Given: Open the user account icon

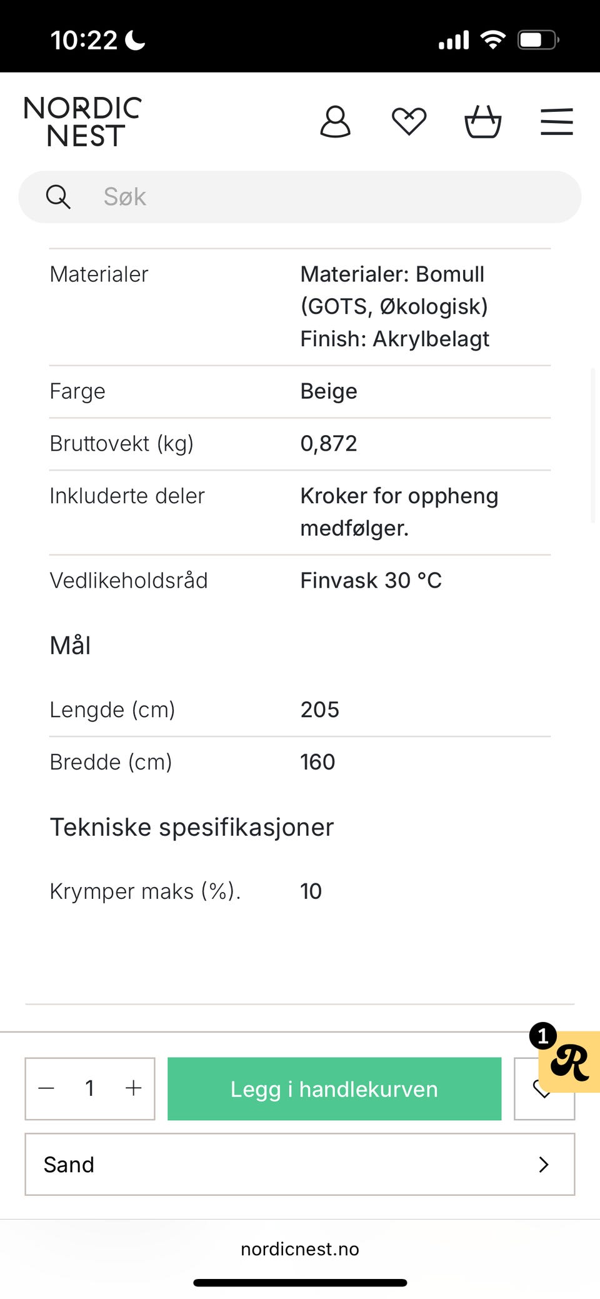Looking at the screenshot, I should [335, 121].
